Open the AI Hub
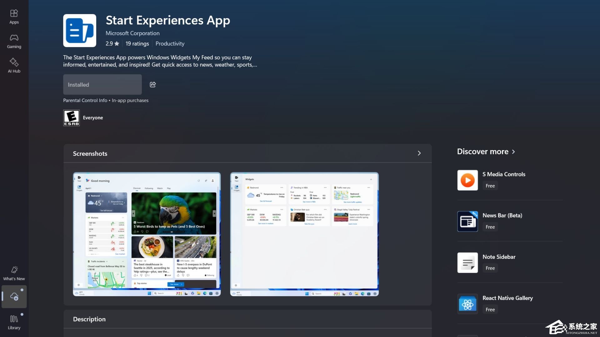The image size is (600, 337). coord(14,65)
